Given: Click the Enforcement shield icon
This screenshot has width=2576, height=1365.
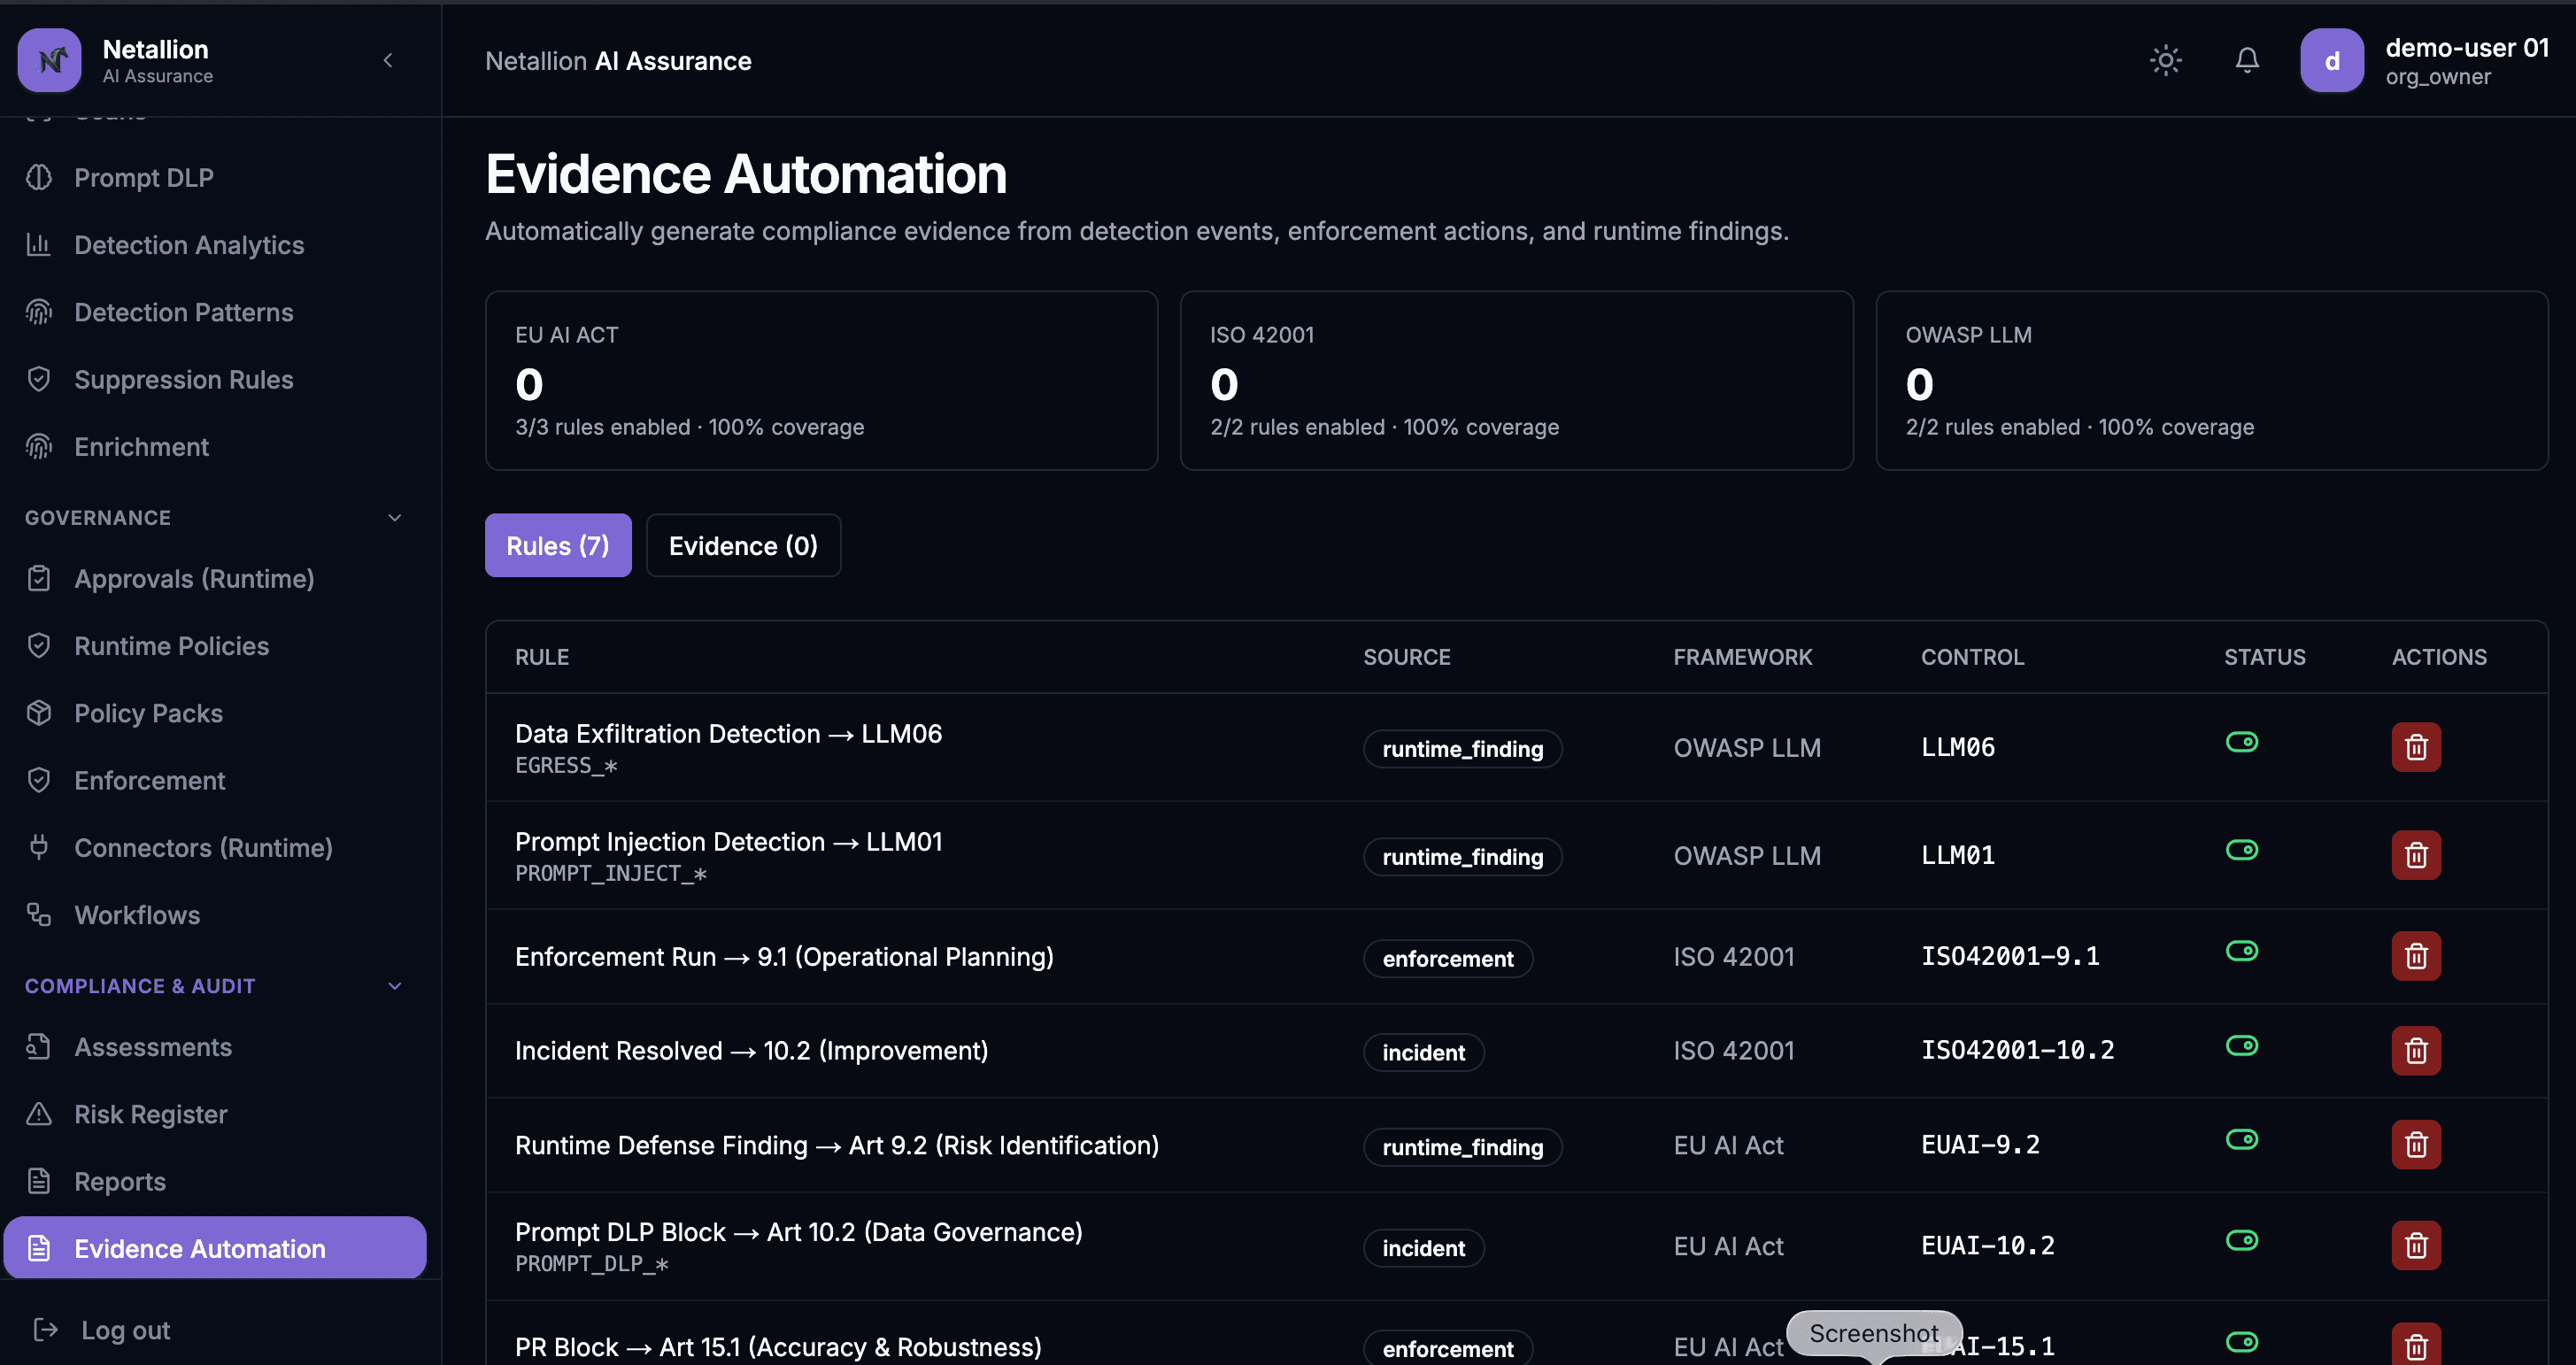Looking at the screenshot, I should pos(39,779).
